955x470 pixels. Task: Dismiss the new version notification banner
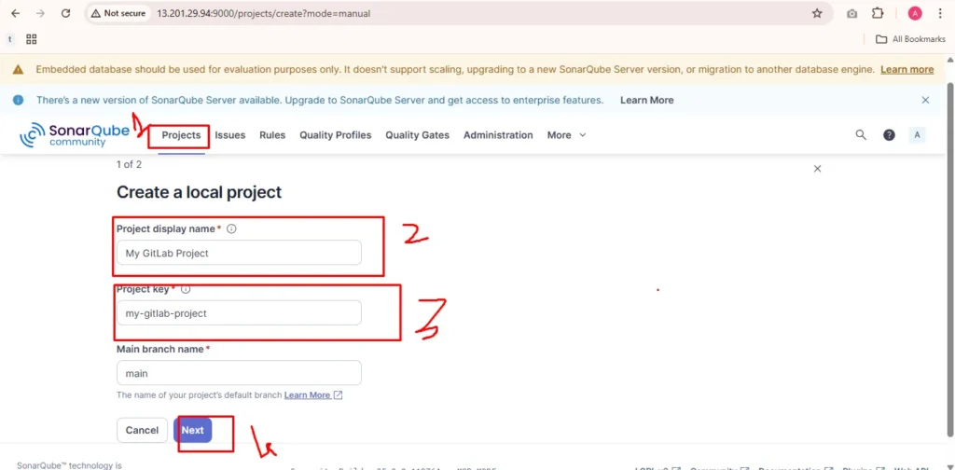pyautogui.click(x=925, y=100)
